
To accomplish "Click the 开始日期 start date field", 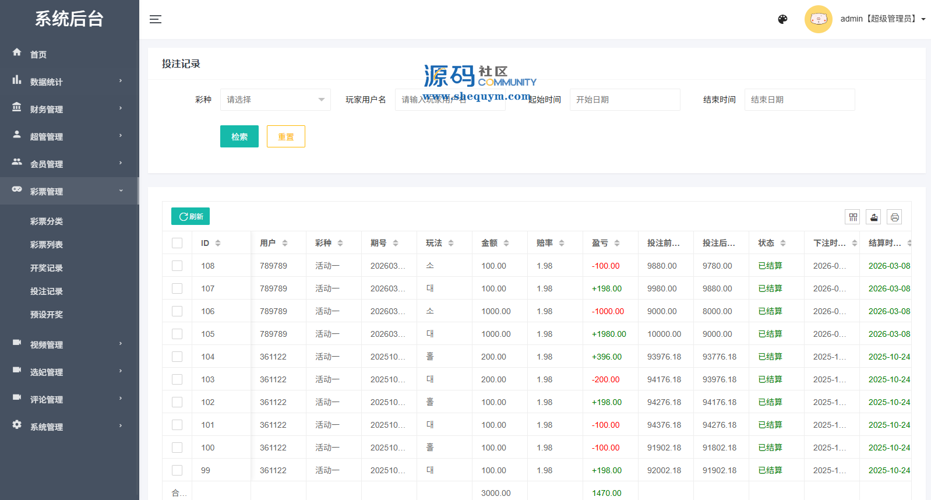I will (x=625, y=100).
